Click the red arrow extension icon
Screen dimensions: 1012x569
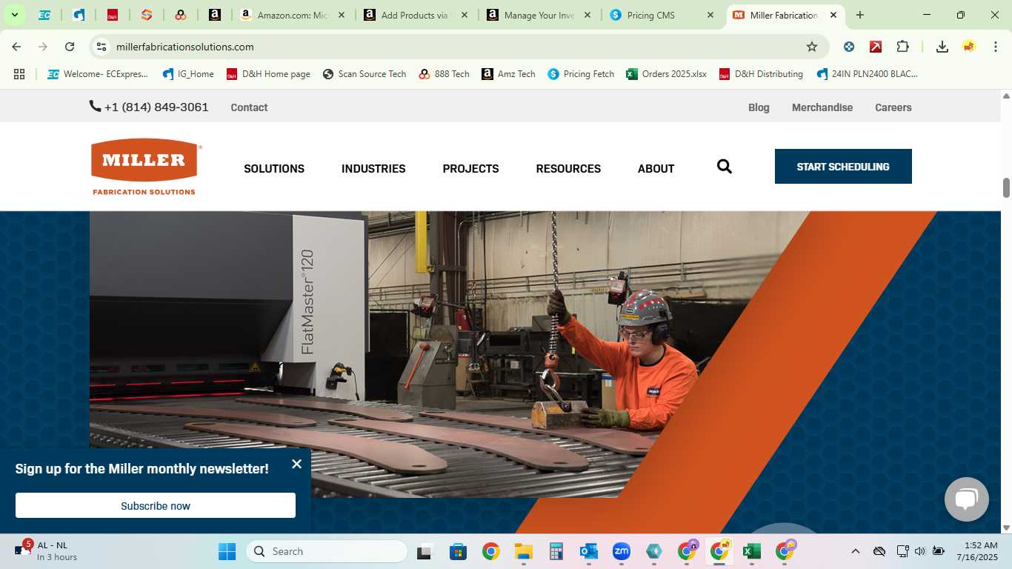click(876, 47)
